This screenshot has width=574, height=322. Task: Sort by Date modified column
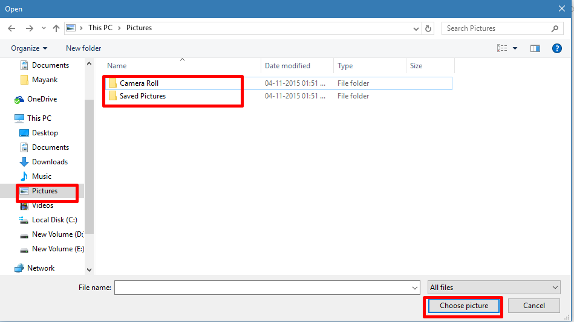287,66
